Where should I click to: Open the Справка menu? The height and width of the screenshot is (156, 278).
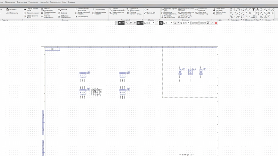click(71, 2)
